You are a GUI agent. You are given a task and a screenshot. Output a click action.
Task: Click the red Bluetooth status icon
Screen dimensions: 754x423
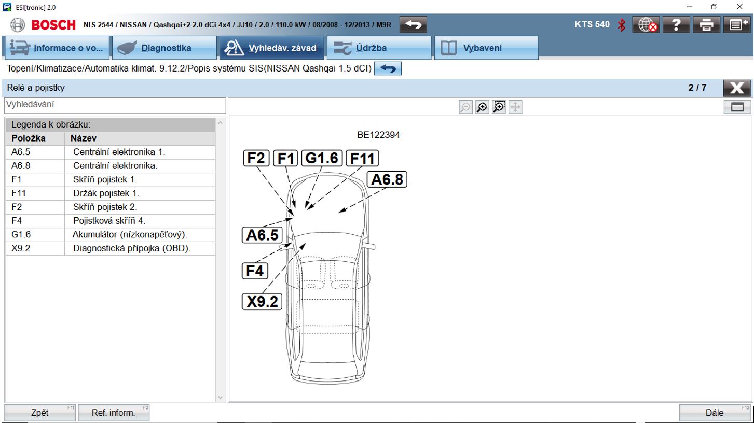pos(622,25)
